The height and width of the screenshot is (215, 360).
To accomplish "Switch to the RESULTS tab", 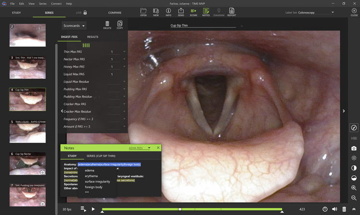I will point(93,37).
